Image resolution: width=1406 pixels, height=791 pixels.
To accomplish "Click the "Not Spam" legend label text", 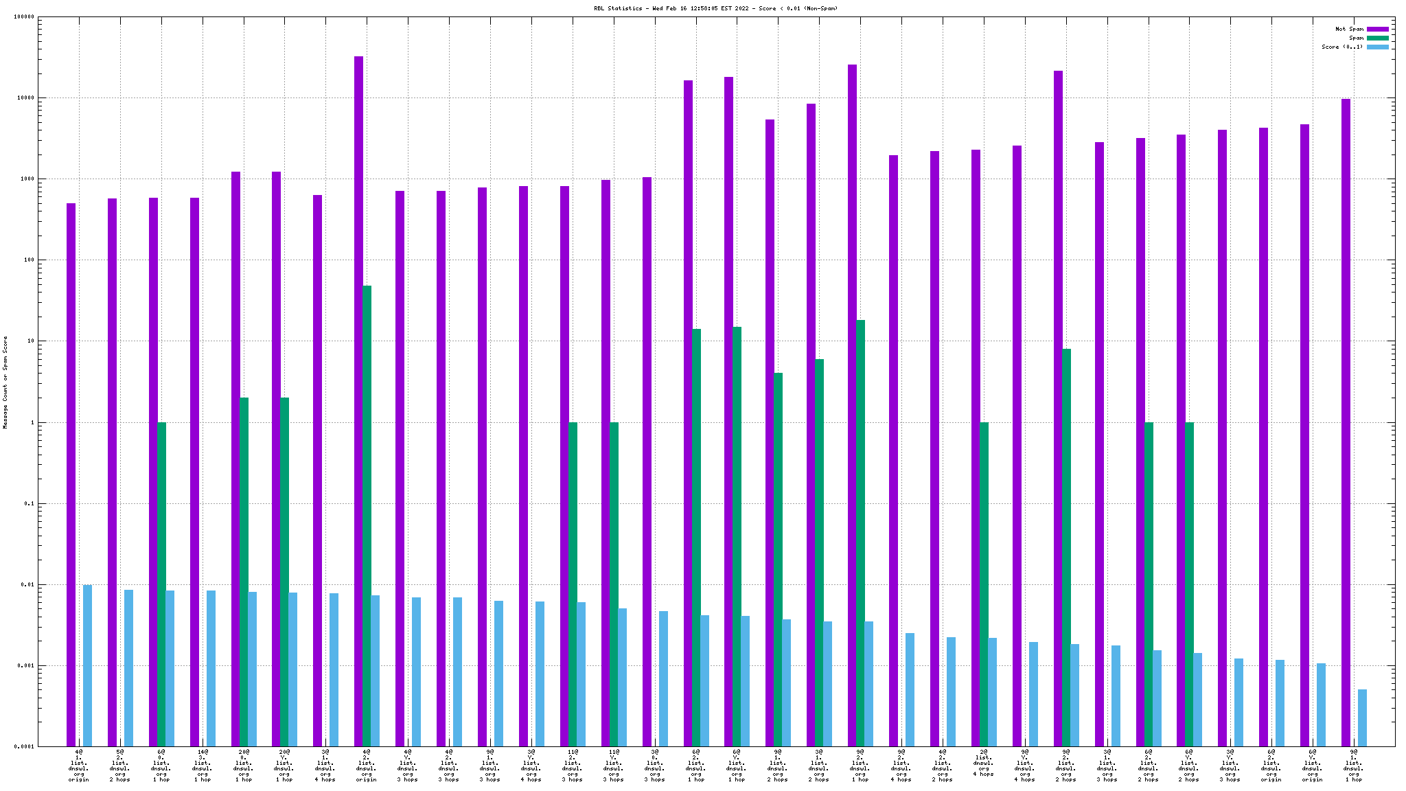I will pyautogui.click(x=1349, y=29).
